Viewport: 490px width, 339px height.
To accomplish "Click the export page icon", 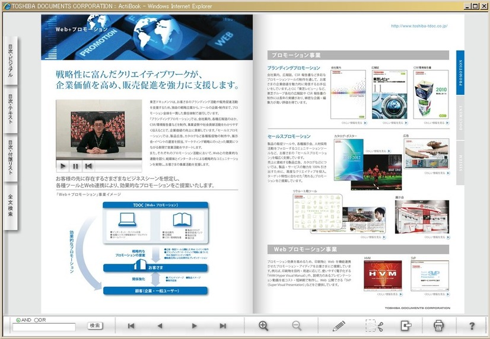I will pos(406,325).
